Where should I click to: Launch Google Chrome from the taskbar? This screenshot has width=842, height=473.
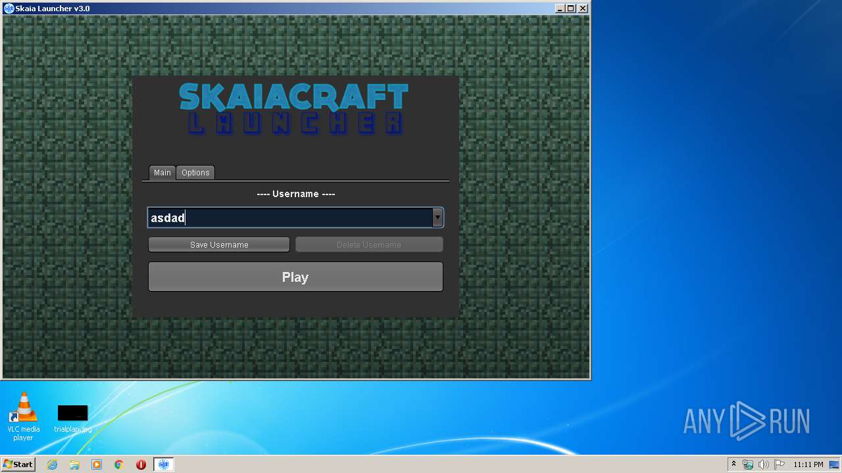(x=119, y=464)
